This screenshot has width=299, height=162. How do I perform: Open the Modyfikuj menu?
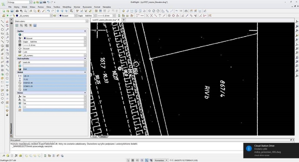point(67,7)
